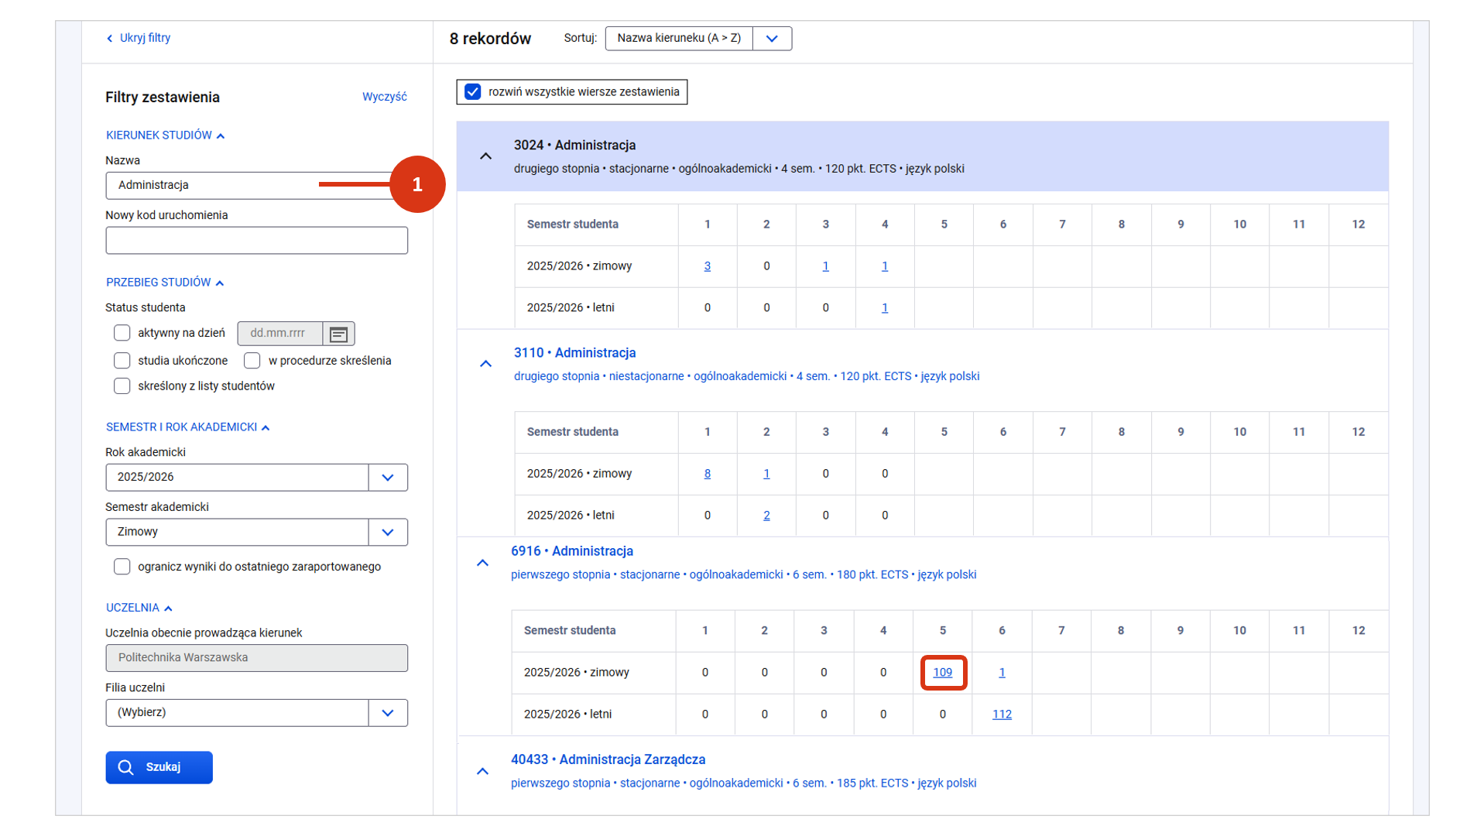
Task: Collapse the 3110 Administracja row chevron
Action: pos(485,364)
